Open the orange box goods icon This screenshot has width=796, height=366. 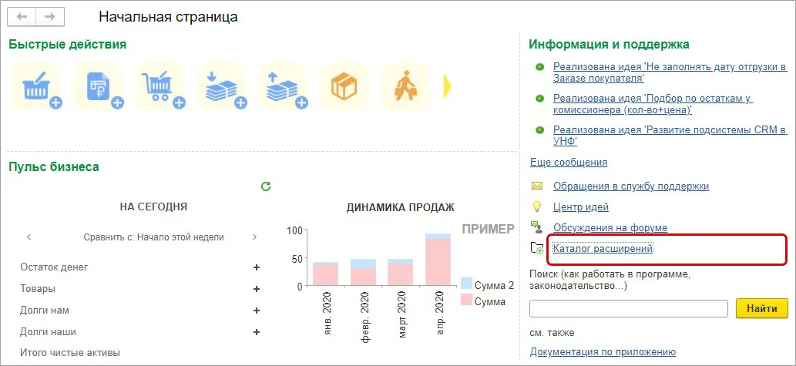click(x=344, y=87)
